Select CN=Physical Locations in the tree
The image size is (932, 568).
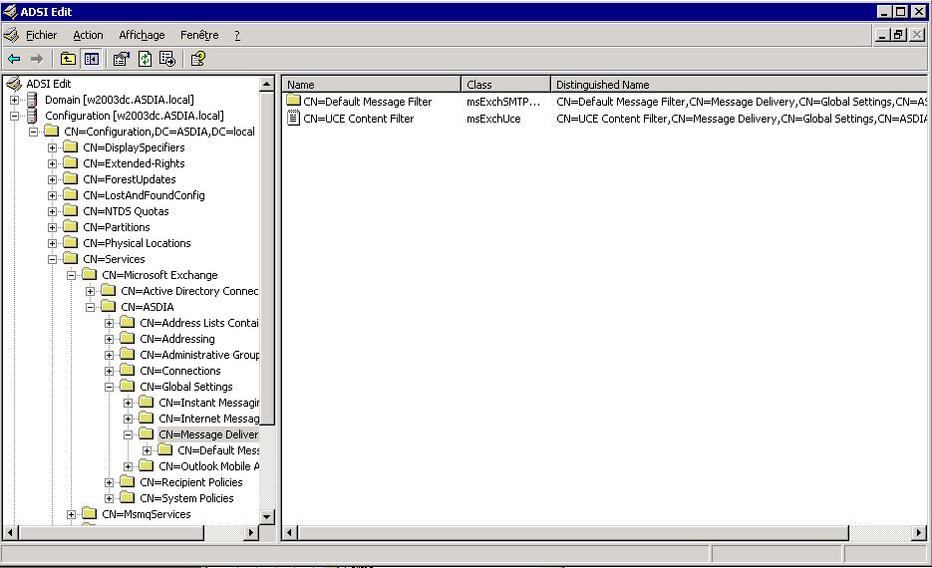coord(137,243)
